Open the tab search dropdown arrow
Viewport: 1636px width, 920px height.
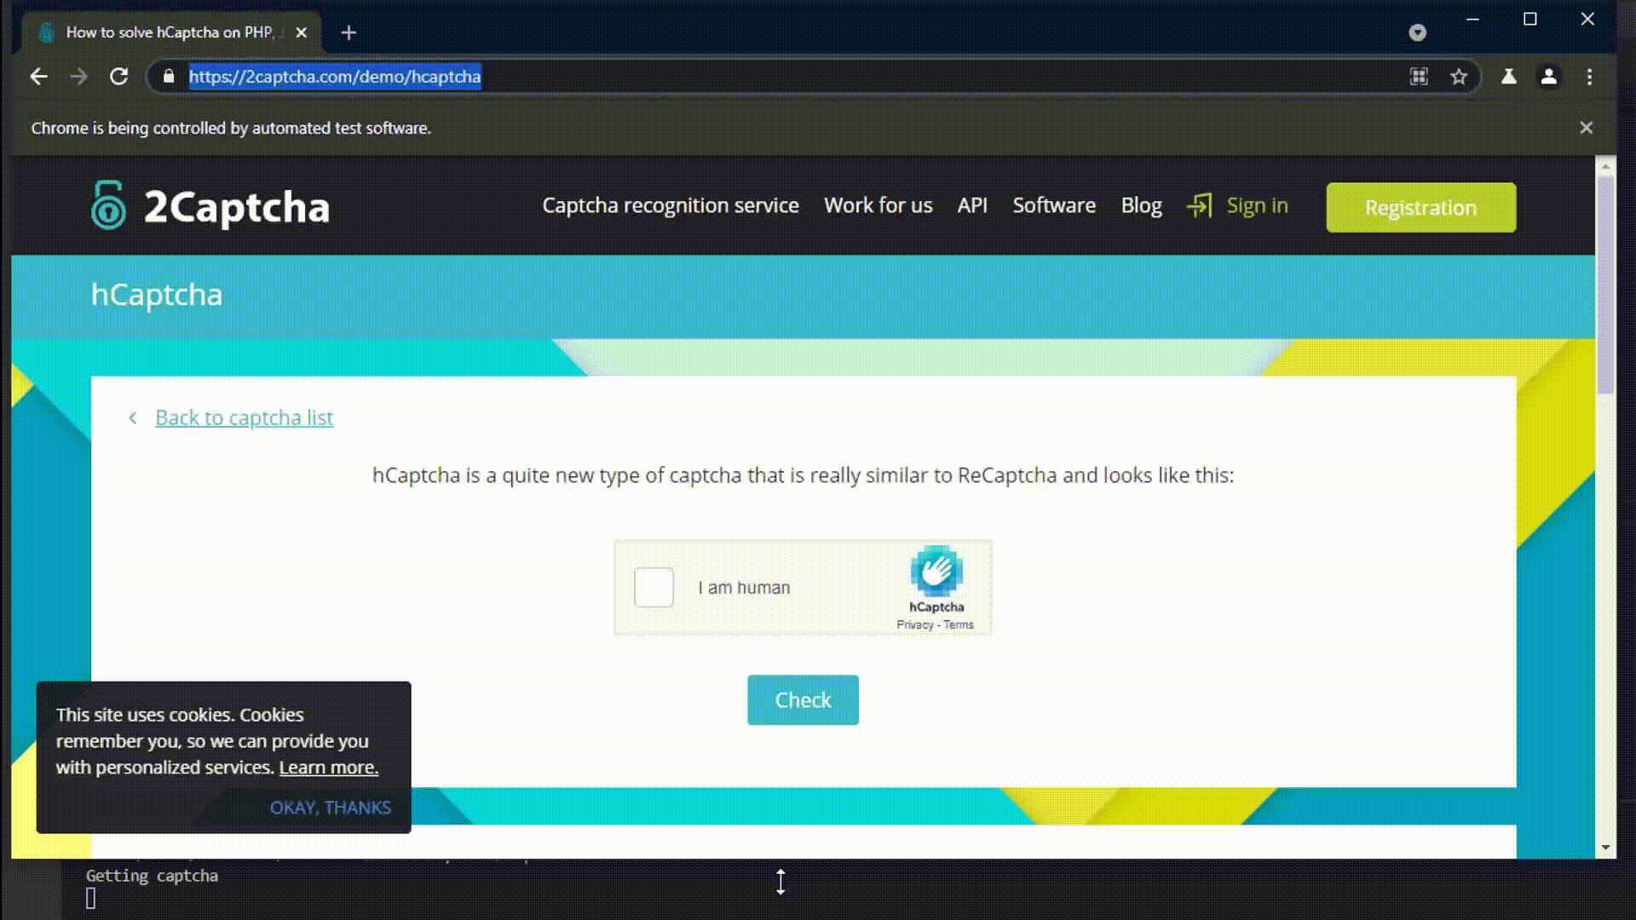[1417, 32]
